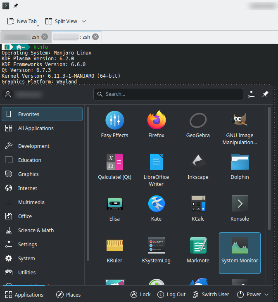Launch GeoGebra application
Screen dimensions: 278x302
(x=198, y=124)
